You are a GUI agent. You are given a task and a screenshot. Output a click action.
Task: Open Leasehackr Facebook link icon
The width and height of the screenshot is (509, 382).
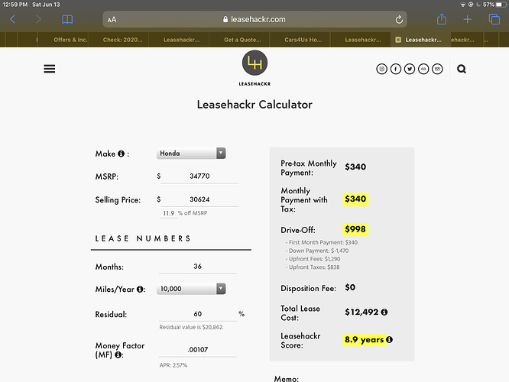pyautogui.click(x=396, y=69)
